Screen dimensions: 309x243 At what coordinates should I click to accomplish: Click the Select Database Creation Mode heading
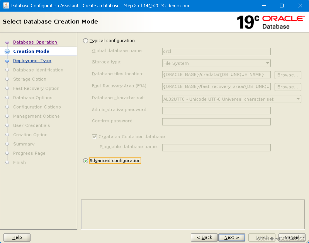pyautogui.click(x=50, y=22)
